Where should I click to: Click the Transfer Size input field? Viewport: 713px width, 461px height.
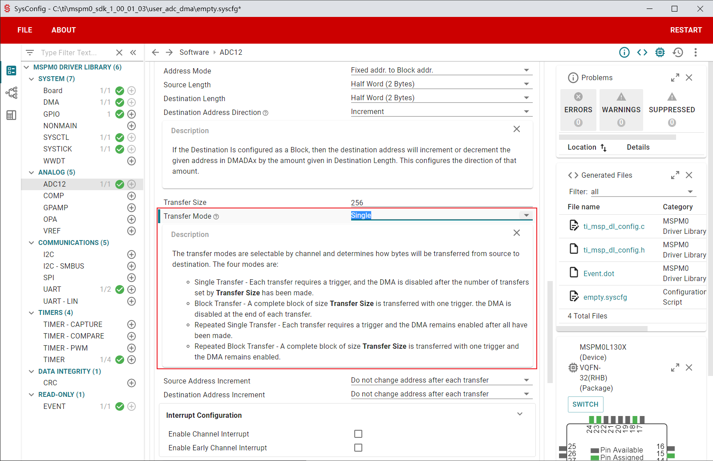441,203
